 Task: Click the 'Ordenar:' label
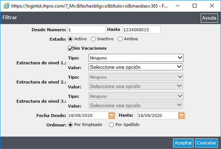pos(56,125)
